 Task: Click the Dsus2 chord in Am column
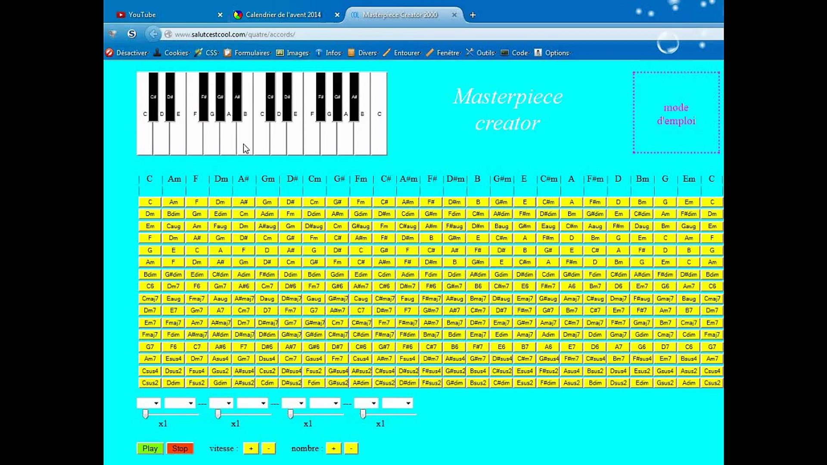click(174, 371)
